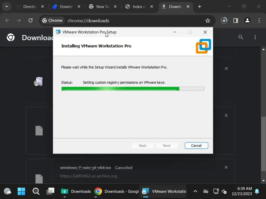
Task: Click the disabled Next button
Action: (x=167, y=146)
